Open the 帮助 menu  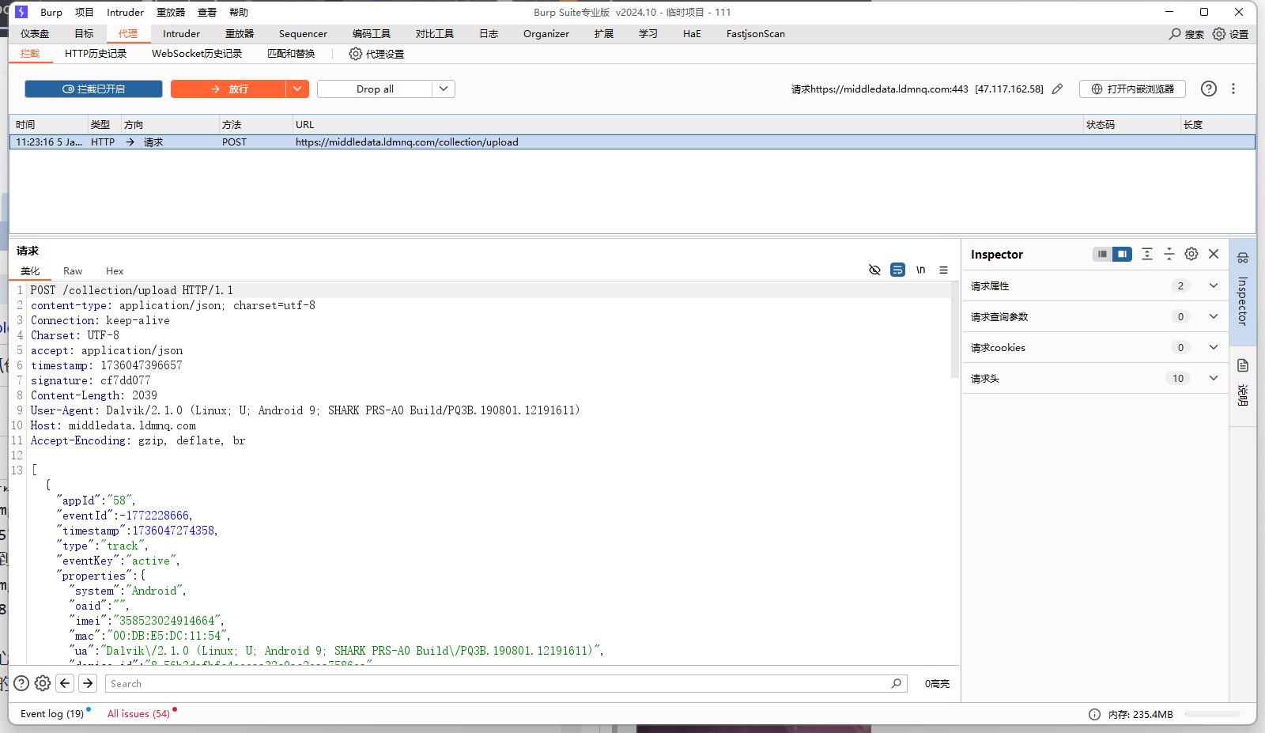tap(239, 12)
